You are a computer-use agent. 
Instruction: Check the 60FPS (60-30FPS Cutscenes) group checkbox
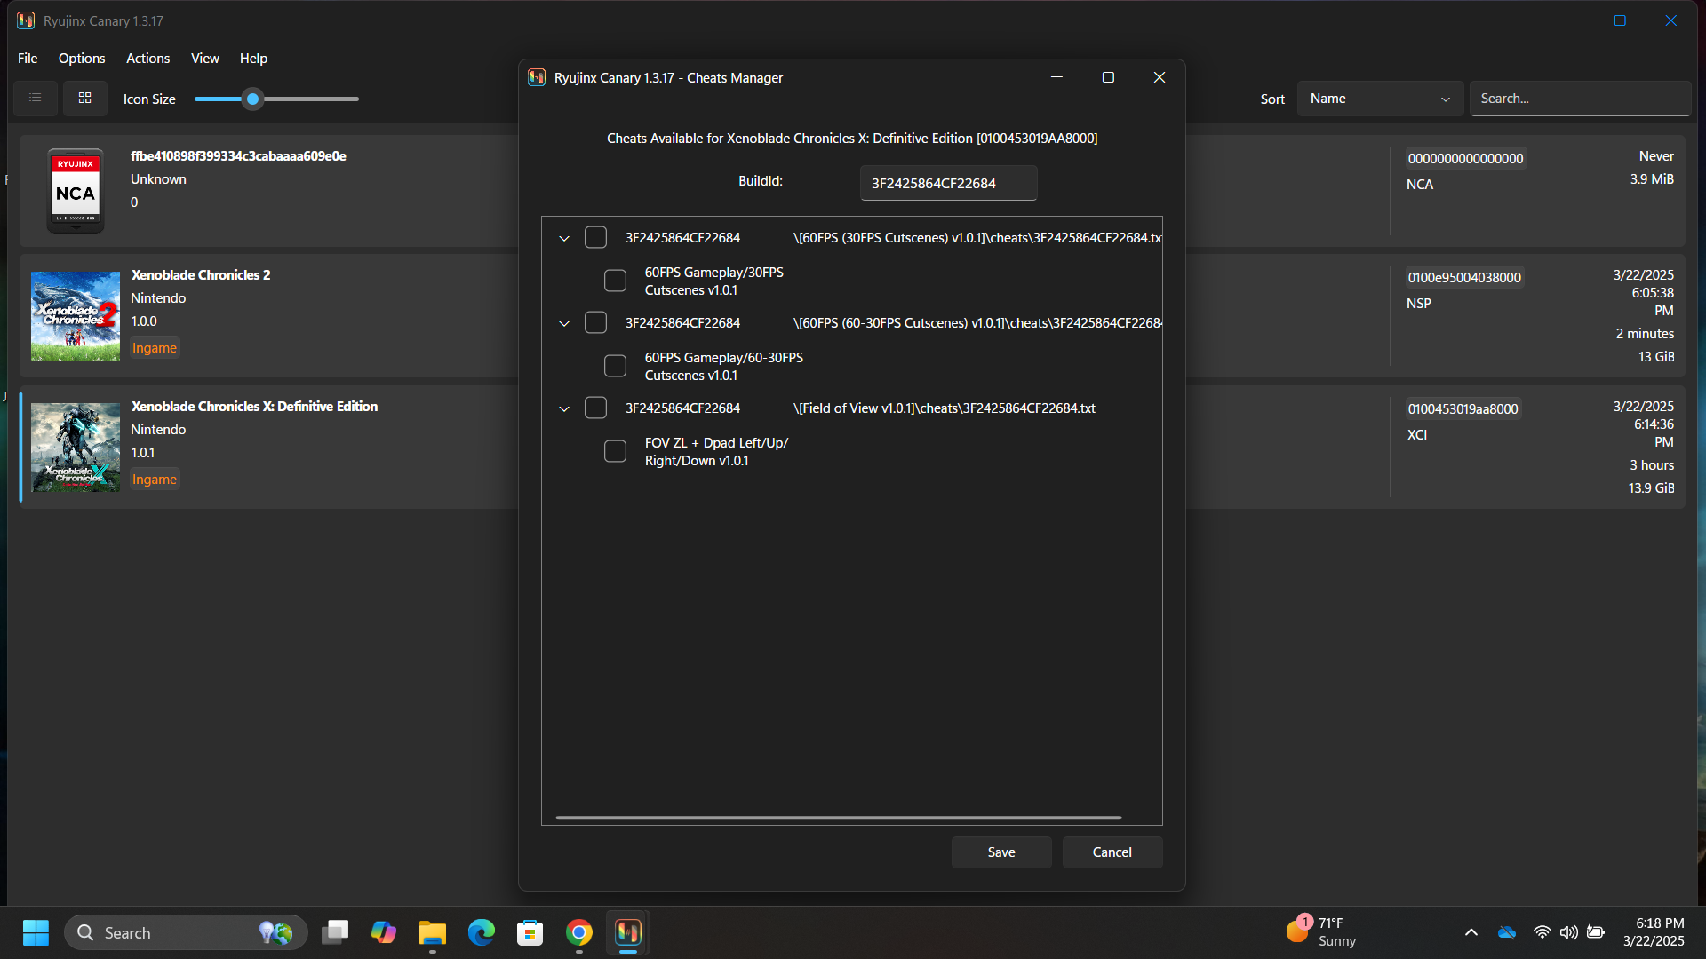tap(596, 323)
